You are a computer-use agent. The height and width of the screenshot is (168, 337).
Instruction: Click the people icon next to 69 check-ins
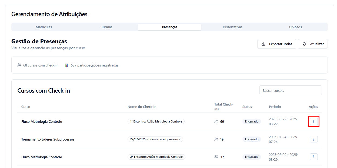[216, 121]
